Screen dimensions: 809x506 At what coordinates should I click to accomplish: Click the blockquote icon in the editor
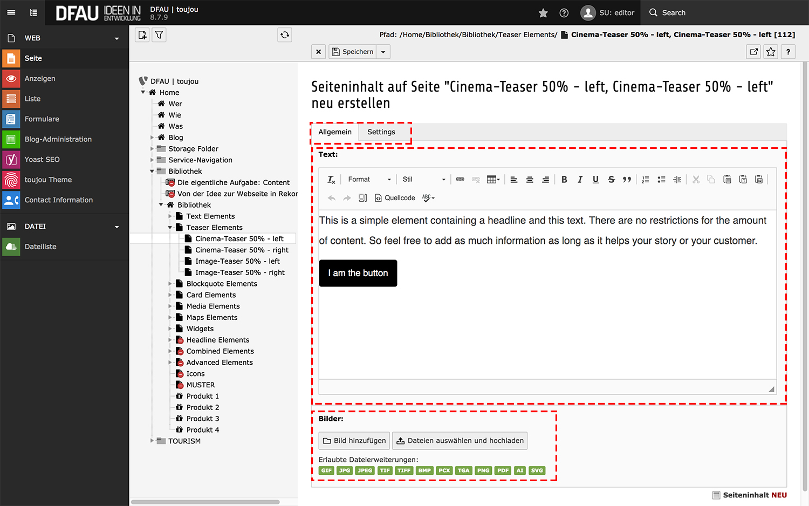[627, 180]
